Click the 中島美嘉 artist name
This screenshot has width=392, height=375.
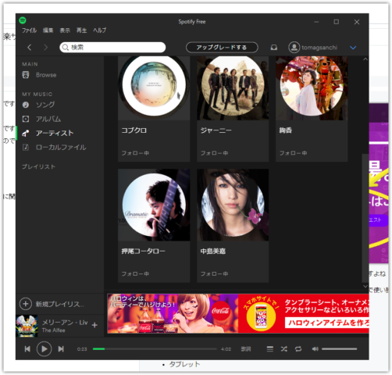click(x=213, y=251)
